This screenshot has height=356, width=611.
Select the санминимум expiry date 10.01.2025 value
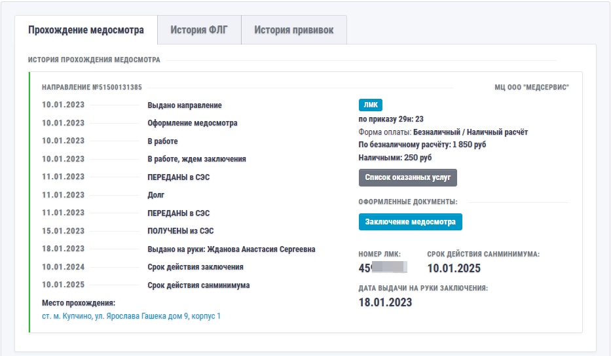pos(454,268)
